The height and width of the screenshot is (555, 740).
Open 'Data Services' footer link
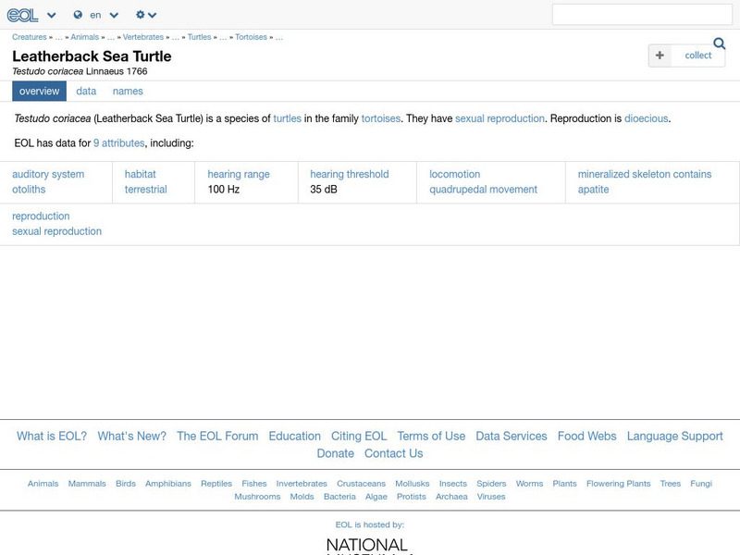coord(512,436)
